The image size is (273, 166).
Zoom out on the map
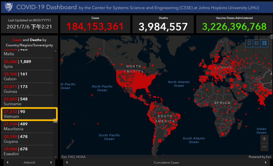click(264, 147)
